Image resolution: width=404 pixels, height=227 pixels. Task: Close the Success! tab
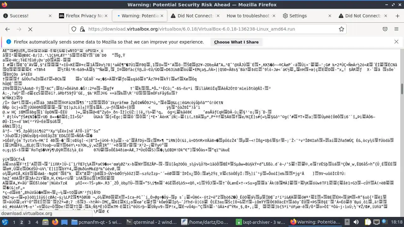pos(50,16)
